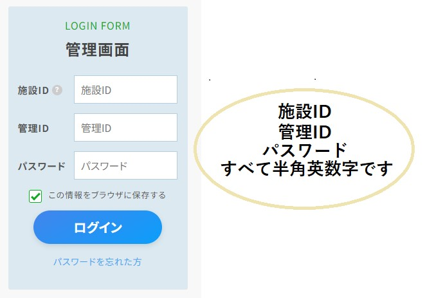Click the help icon beside 施設ID
This screenshot has width=425, height=298.
click(57, 90)
